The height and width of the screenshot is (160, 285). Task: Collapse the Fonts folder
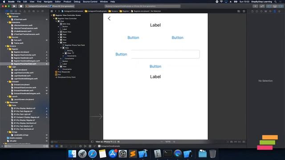8,105
